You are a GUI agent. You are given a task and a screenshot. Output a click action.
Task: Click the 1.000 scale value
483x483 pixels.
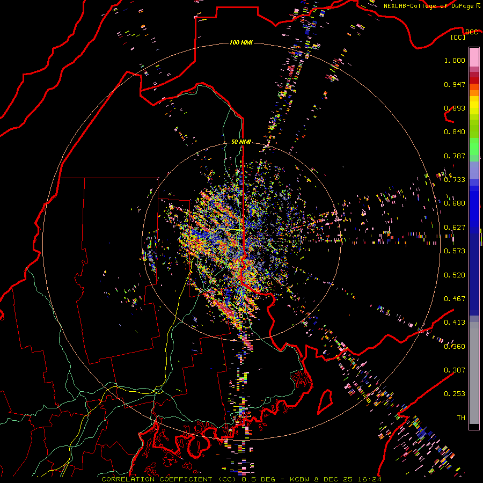tap(455, 60)
